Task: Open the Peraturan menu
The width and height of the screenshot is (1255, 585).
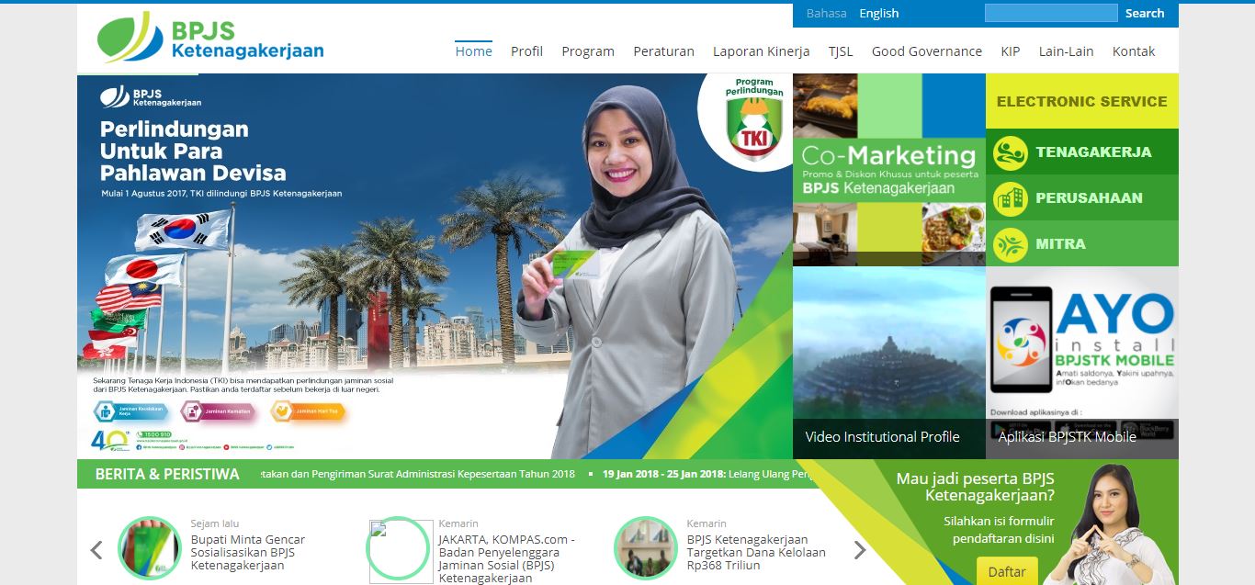Action: click(663, 51)
